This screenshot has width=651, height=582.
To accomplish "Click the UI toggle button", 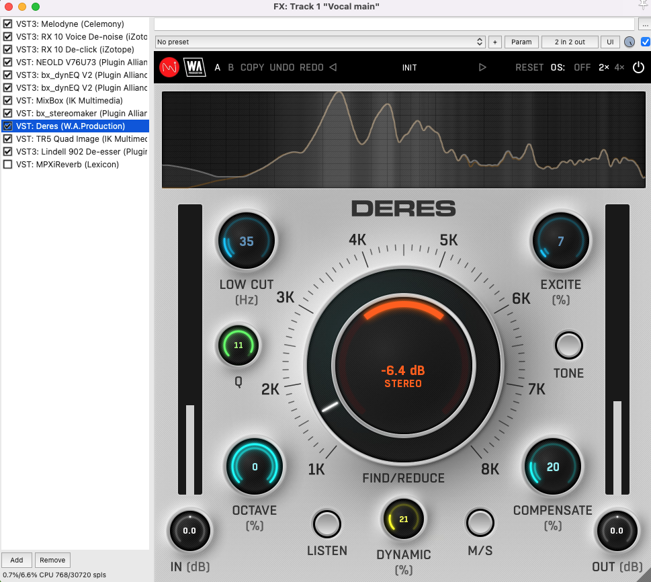I will (610, 42).
